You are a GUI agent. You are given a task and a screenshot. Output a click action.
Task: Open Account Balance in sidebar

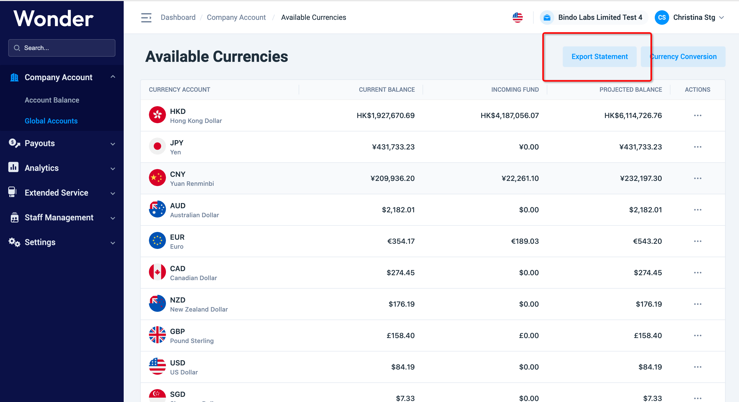click(52, 100)
